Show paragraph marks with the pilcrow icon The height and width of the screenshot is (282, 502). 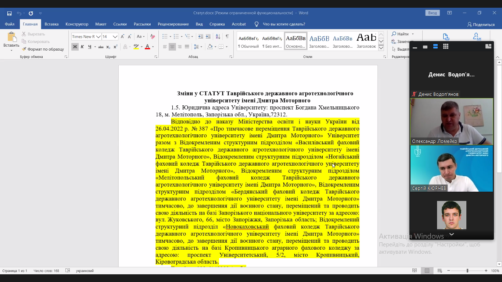[227, 37]
